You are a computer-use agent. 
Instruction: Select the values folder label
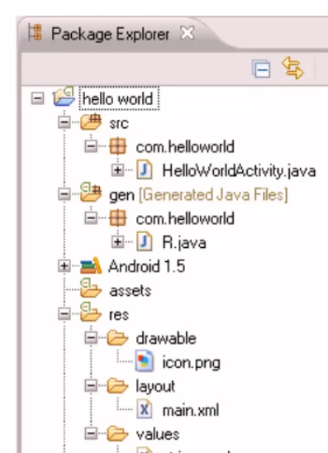tap(158, 434)
